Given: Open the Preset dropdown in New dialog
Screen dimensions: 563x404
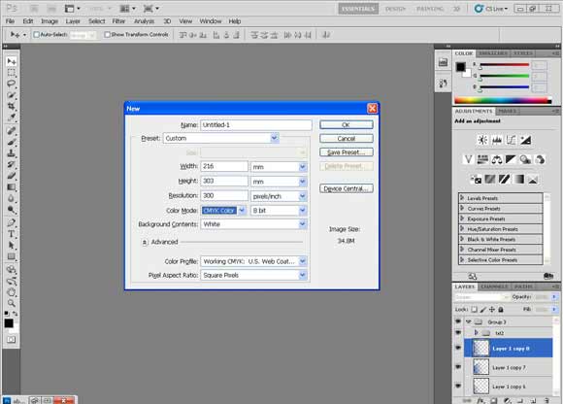Looking at the screenshot, I should (x=221, y=138).
